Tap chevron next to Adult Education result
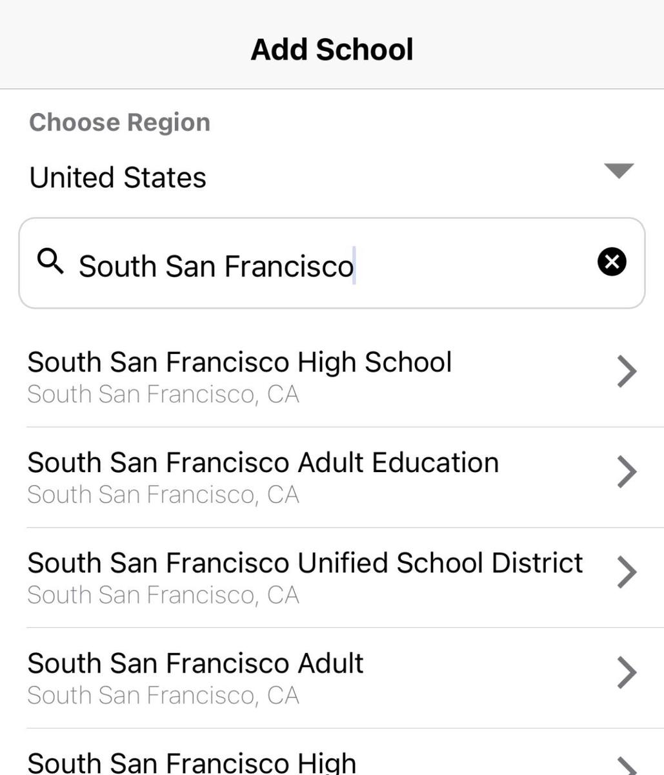Screen dimensions: 664x775 627,471
